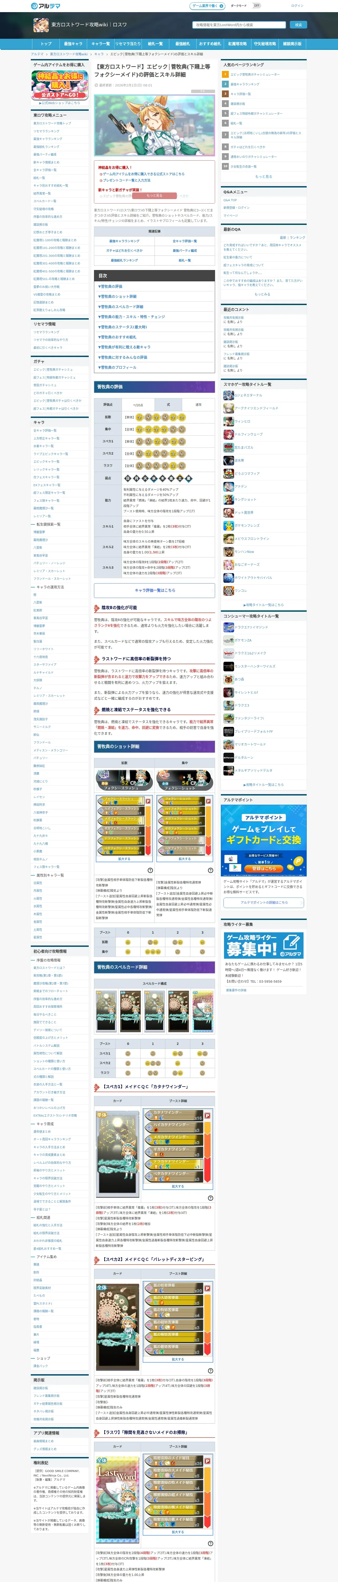
Task: Open トップ tab in navigation bar
Action: (46, 44)
